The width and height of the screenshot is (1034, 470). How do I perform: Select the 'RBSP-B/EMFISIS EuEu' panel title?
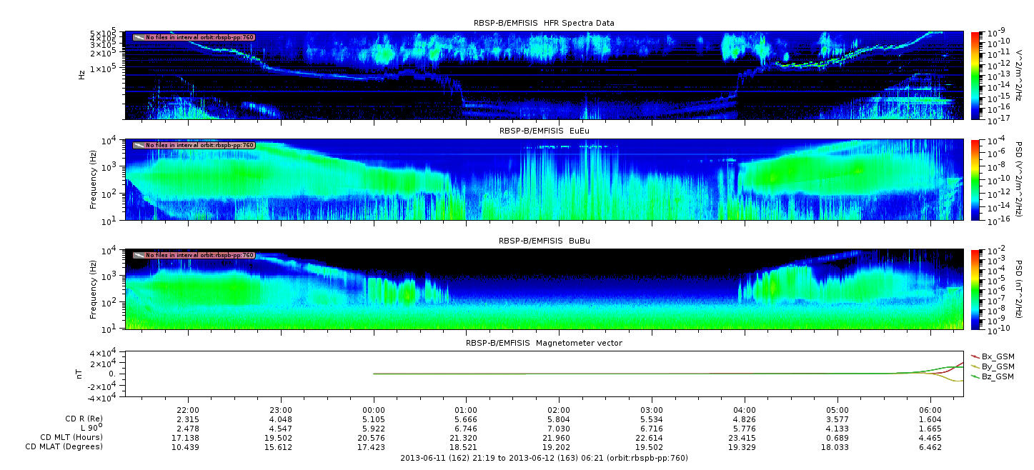click(544, 131)
